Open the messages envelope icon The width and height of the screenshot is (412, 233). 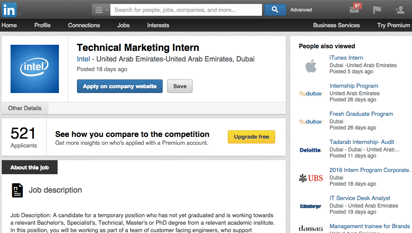point(354,10)
